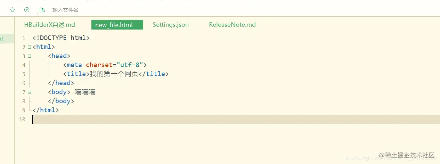Click line number 4 in the gutter

pos(24,65)
